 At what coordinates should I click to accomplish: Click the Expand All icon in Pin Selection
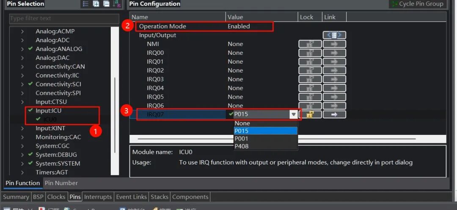96,4
